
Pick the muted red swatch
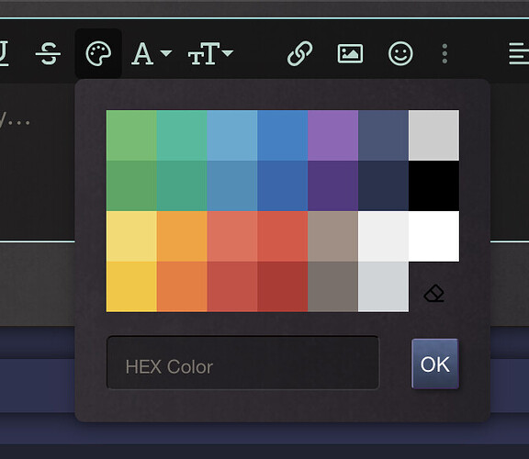click(x=232, y=286)
